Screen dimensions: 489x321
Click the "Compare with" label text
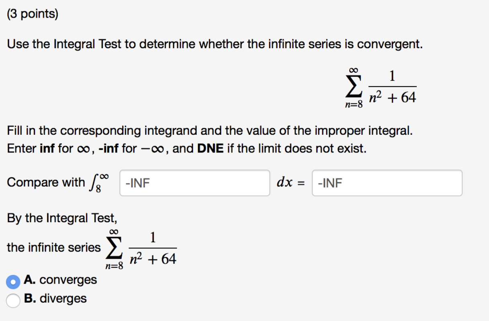click(x=46, y=183)
